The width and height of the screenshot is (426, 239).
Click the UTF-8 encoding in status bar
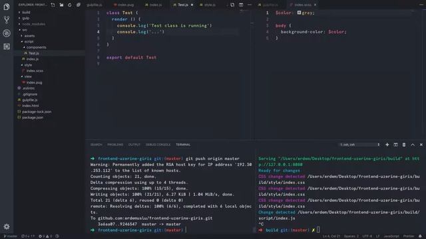pyautogui.click(x=367, y=236)
